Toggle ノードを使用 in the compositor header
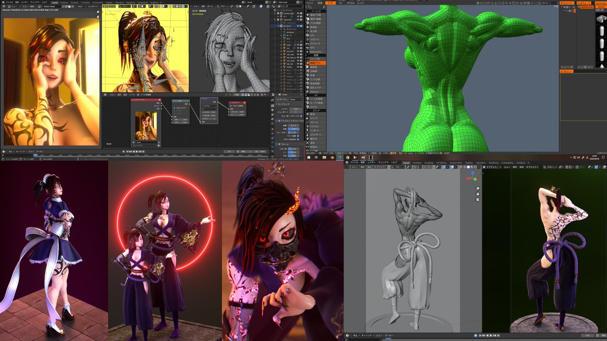607x341 pixels. pyautogui.click(x=139, y=94)
